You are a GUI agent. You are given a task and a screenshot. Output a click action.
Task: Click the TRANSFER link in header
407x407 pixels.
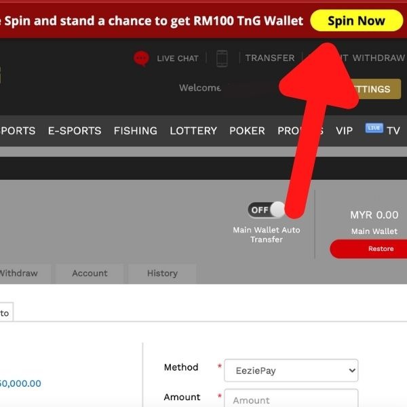coord(270,58)
